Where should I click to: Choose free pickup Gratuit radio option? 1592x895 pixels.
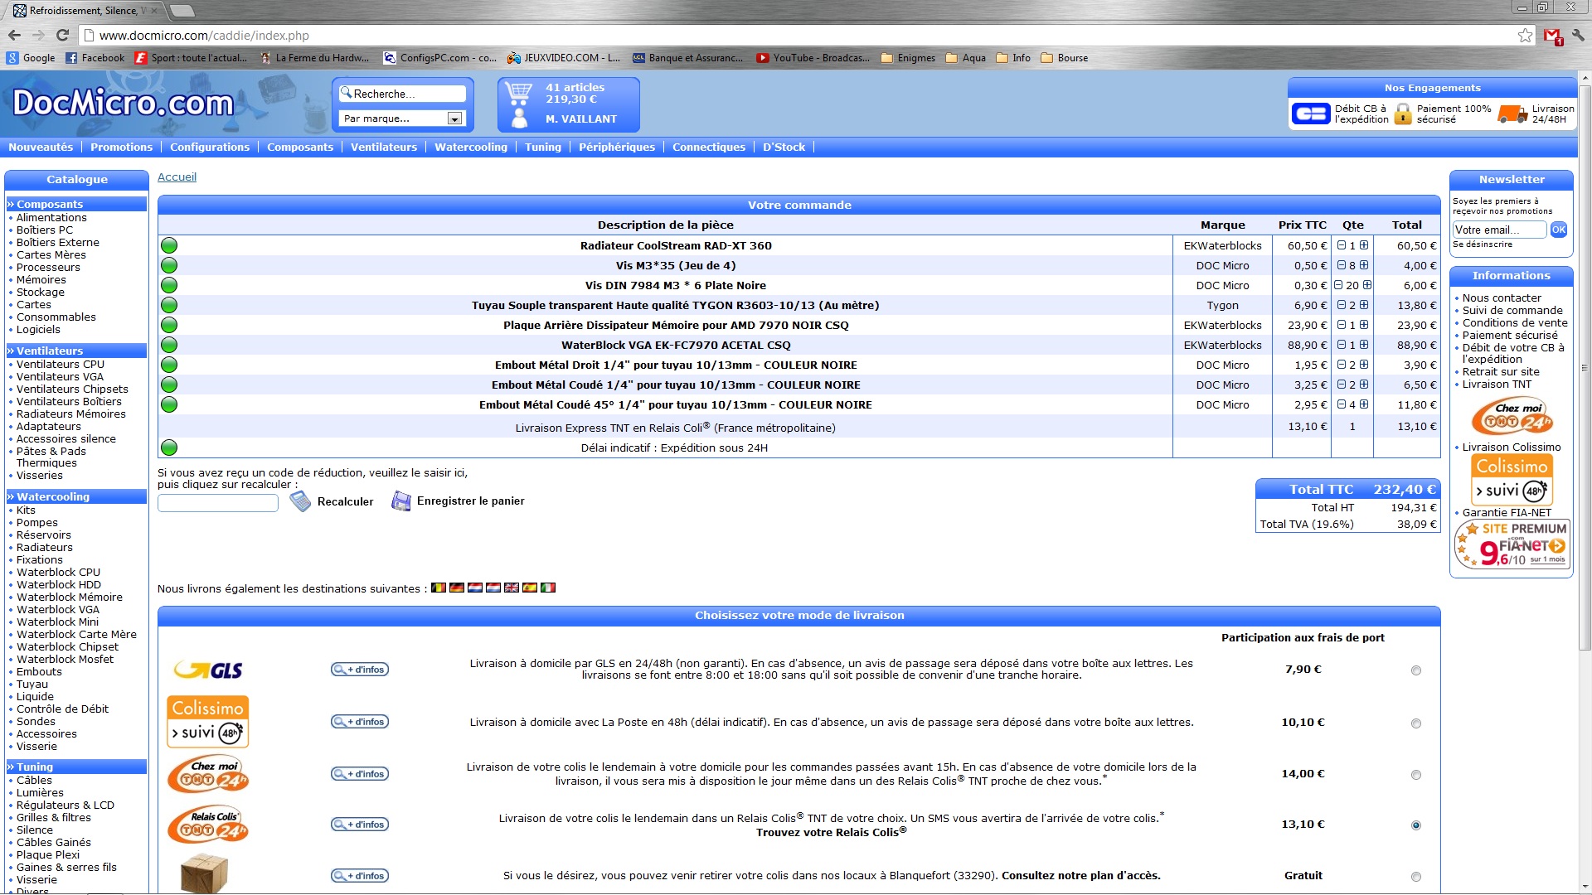point(1415,877)
